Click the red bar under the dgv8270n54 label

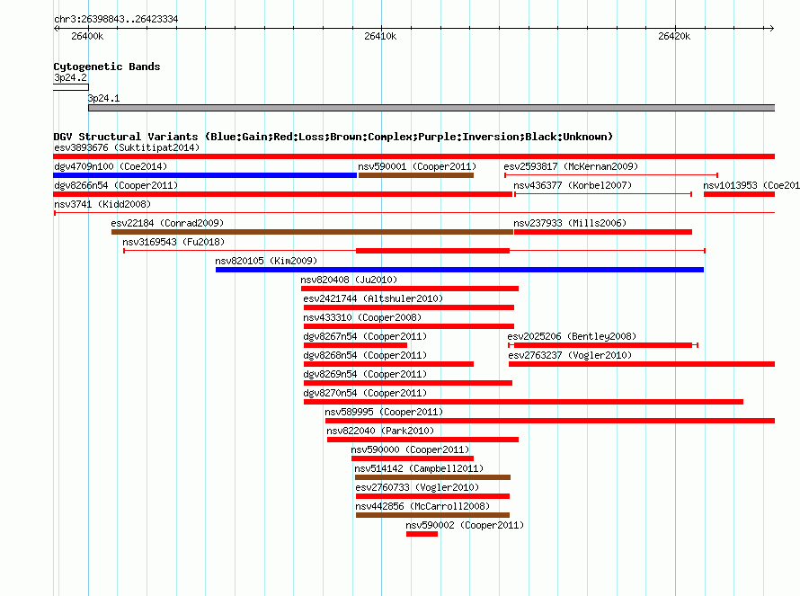[x=523, y=402]
